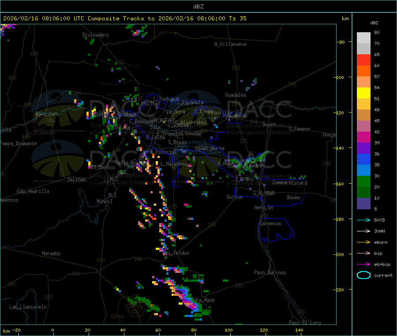Select the bright yellow 51-54 dBZ band

coord(363,93)
